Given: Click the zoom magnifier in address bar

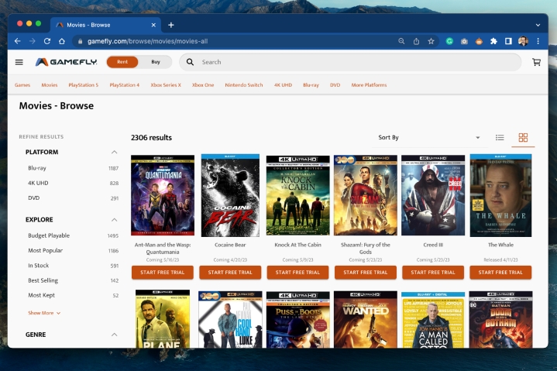Looking at the screenshot, I should (401, 41).
